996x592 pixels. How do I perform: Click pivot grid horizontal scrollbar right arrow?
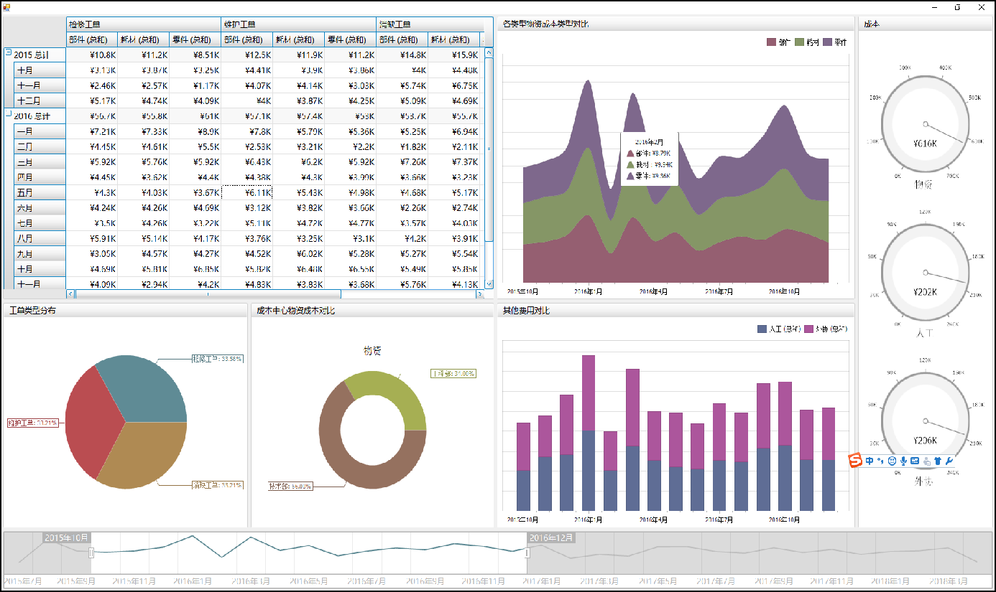tap(479, 294)
